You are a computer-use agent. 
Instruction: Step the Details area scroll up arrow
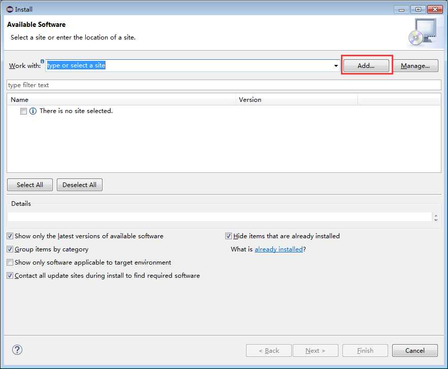(436, 215)
